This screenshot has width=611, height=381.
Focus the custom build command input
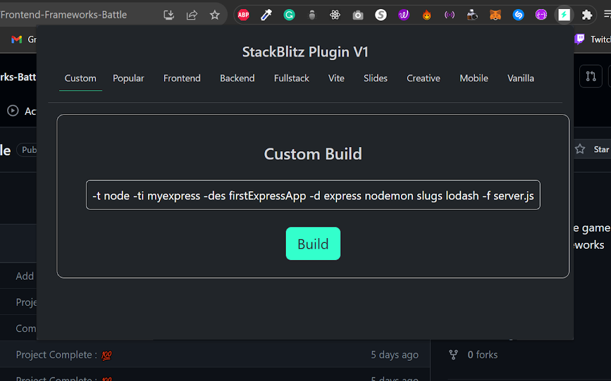pos(313,195)
